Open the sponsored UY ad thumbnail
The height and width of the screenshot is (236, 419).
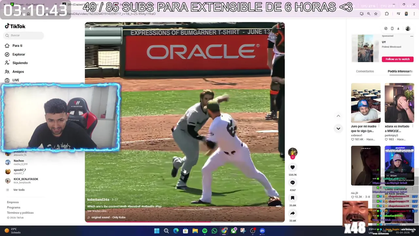tap(365, 48)
